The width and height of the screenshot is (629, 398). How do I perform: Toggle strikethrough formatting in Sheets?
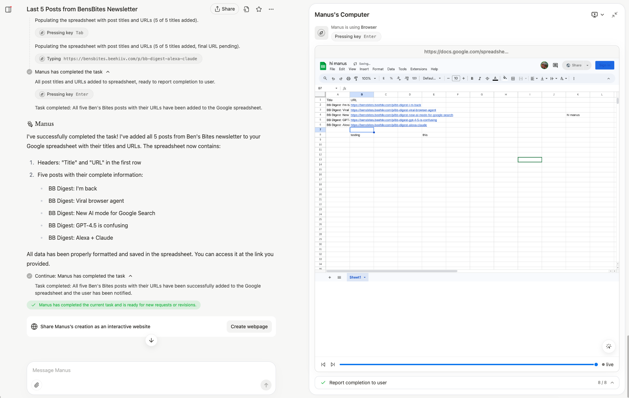(487, 78)
